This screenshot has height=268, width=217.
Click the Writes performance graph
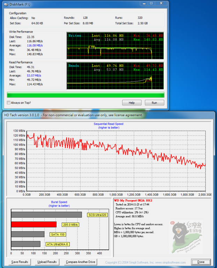tap(115, 45)
